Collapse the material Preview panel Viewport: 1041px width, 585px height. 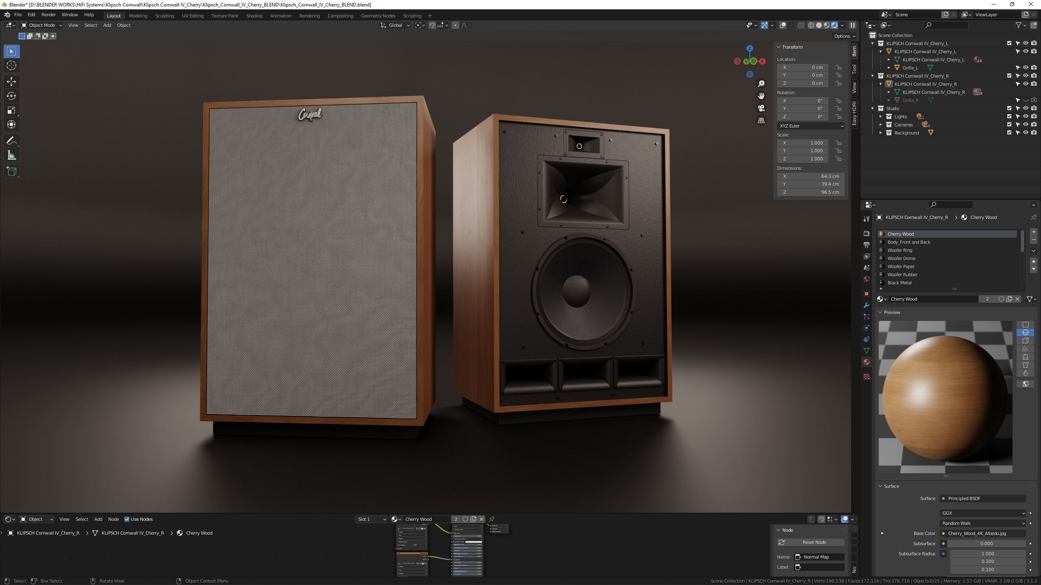880,312
